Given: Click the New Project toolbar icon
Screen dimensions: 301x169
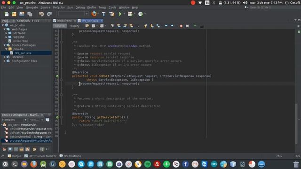Looking at the screenshot, I should point(14,14).
